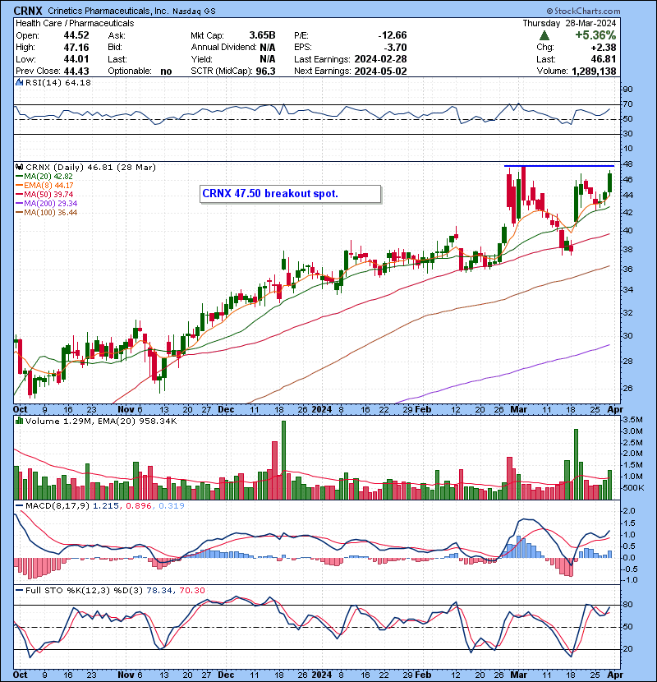Click the +5.36% percent change
657x682 pixels.
tap(595, 35)
